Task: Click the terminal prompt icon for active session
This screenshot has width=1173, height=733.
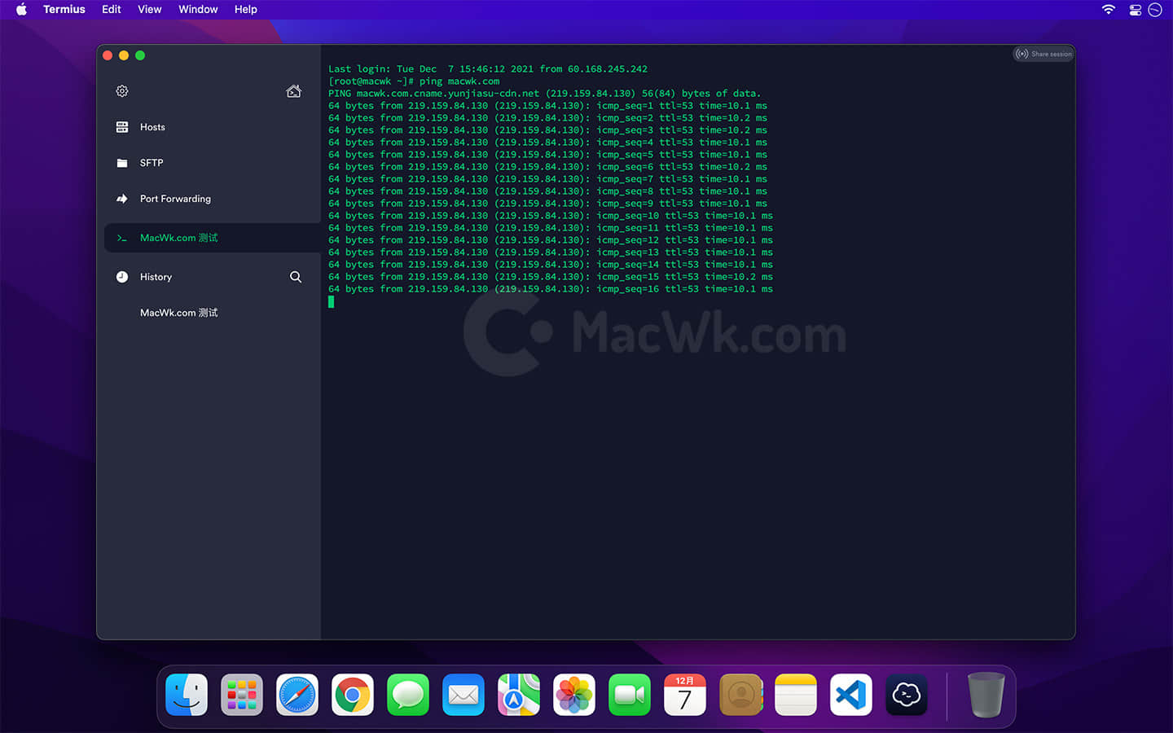Action: pos(122,238)
